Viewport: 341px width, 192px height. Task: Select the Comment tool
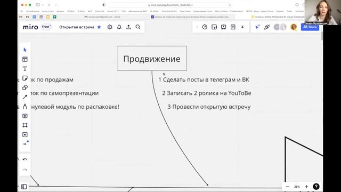[x=25, y=116]
